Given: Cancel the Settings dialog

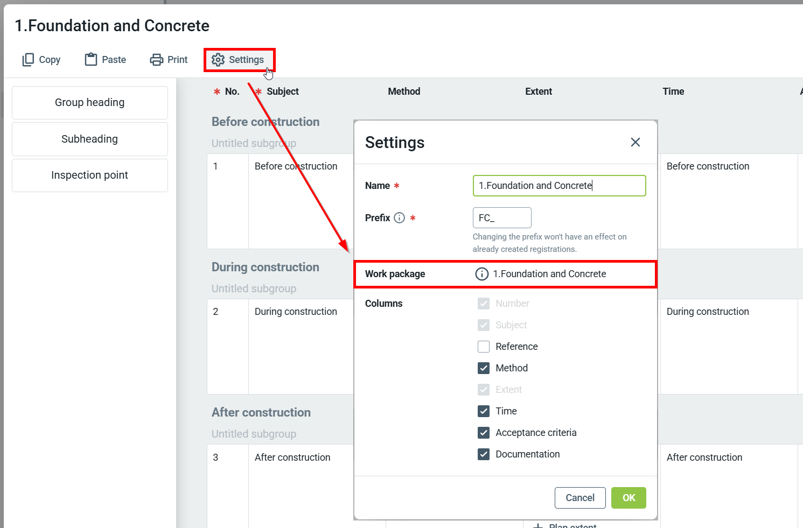Looking at the screenshot, I should [579, 498].
